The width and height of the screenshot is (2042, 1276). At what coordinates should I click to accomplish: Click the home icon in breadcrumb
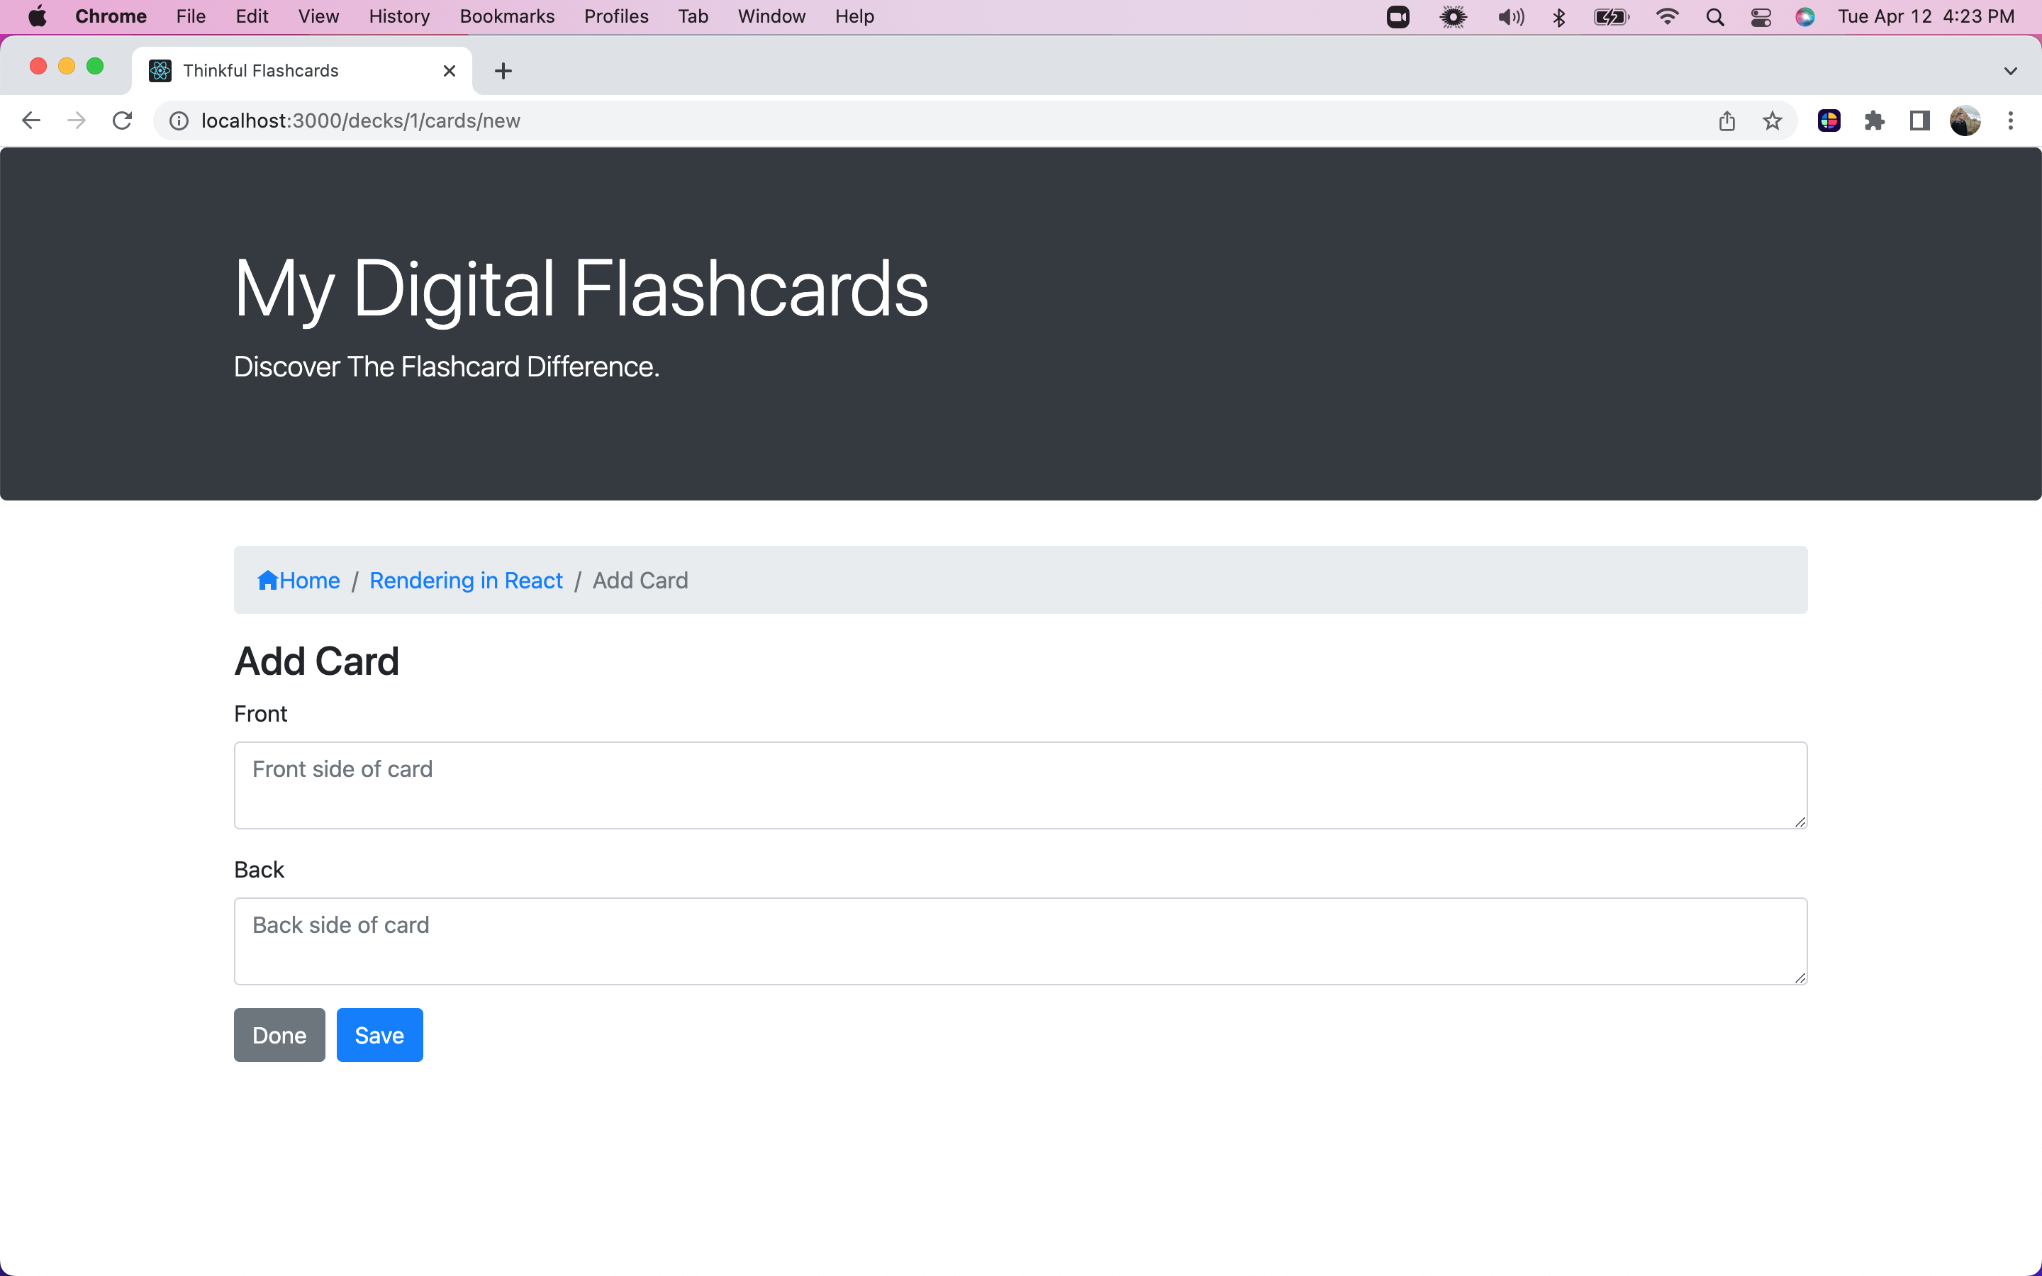point(267,580)
